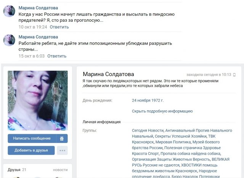The image size is (244, 178).
Task: Click the Написать сообщение button
Action: click(x=32, y=138)
